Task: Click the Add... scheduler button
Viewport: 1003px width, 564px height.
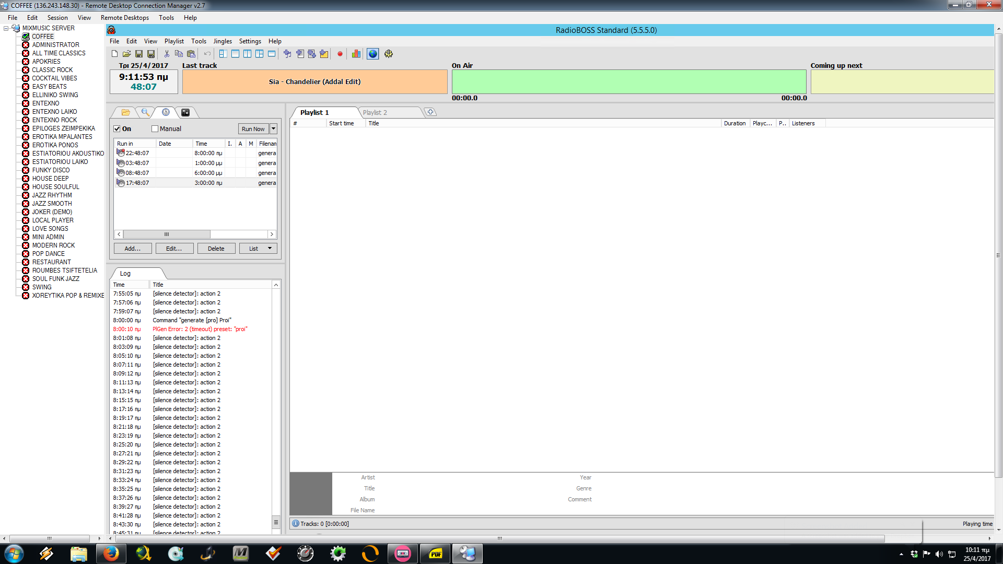Action: pos(133,249)
